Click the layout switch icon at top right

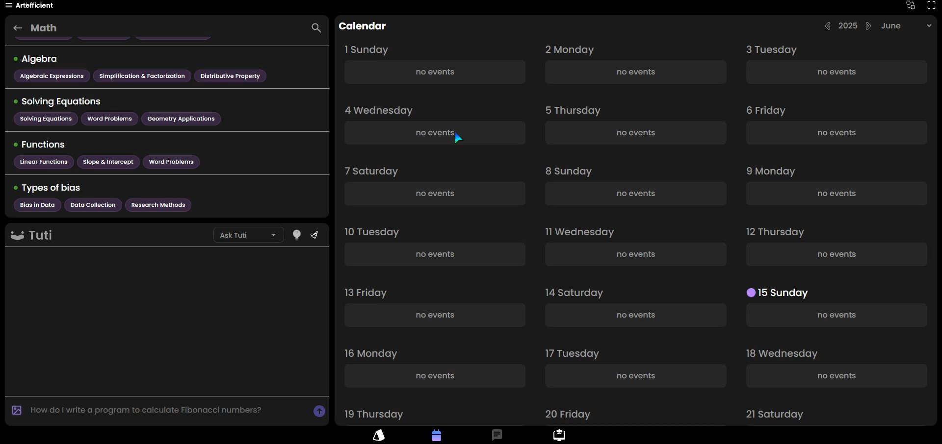pyautogui.click(x=911, y=5)
